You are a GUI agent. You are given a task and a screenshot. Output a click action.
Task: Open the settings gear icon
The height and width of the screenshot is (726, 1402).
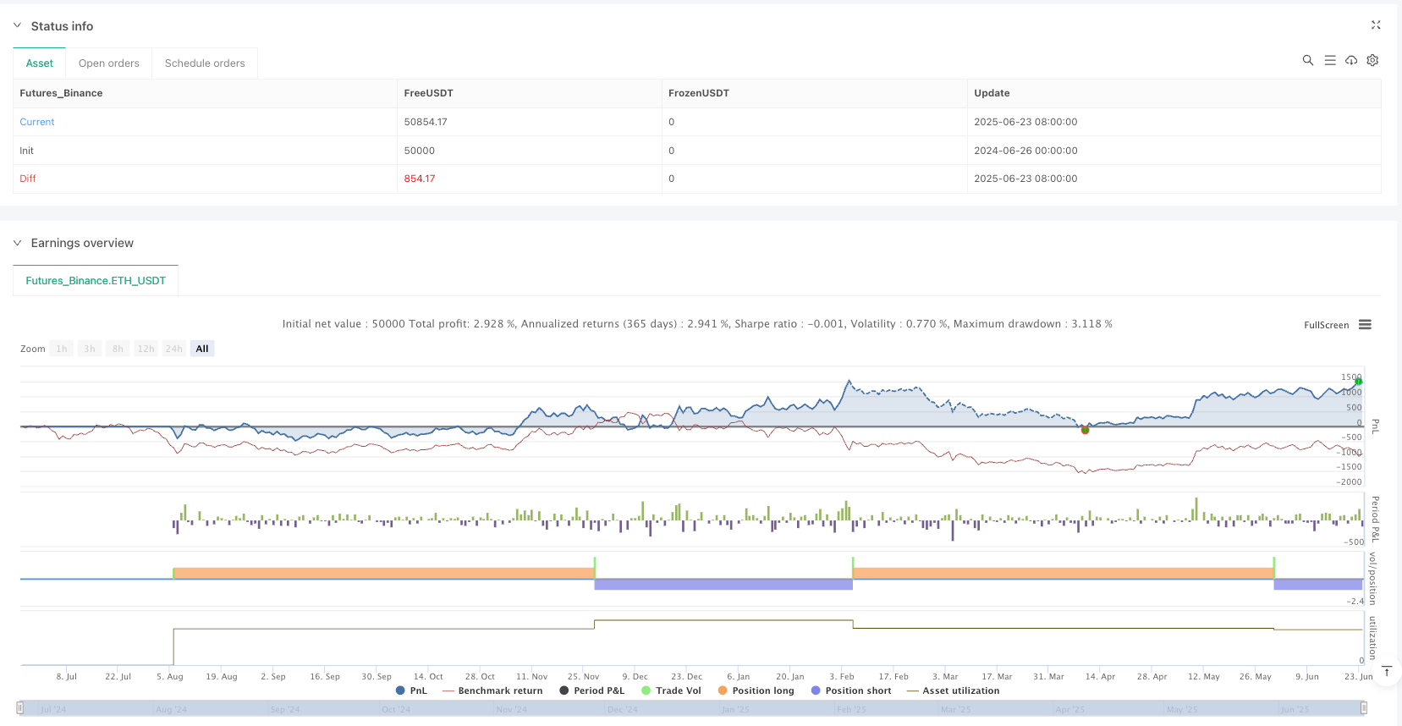(1372, 60)
